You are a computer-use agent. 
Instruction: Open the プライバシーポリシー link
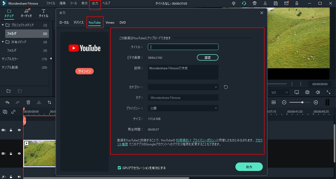205,140
